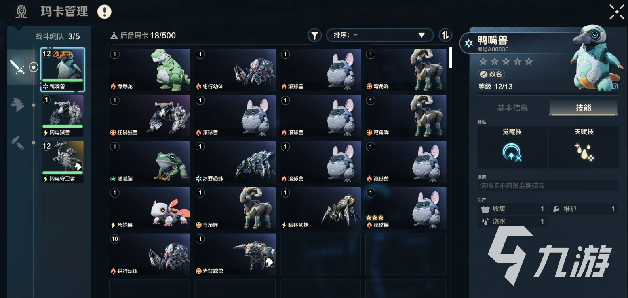The width and height of the screenshot is (628, 298).
Task: Select the 爆爆龙 card thumbnail
Action: (150, 70)
